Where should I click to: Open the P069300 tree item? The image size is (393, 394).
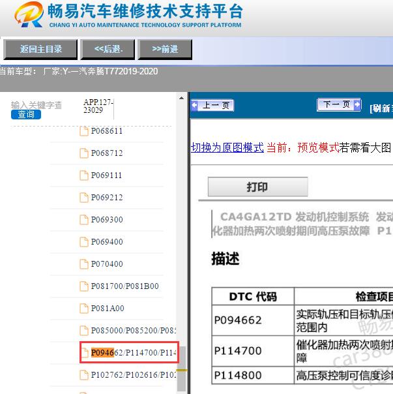pyautogui.click(x=107, y=219)
